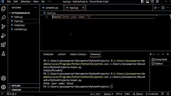Open the Go menu
Viewport: 171px width, 96px height.
point(43,2)
